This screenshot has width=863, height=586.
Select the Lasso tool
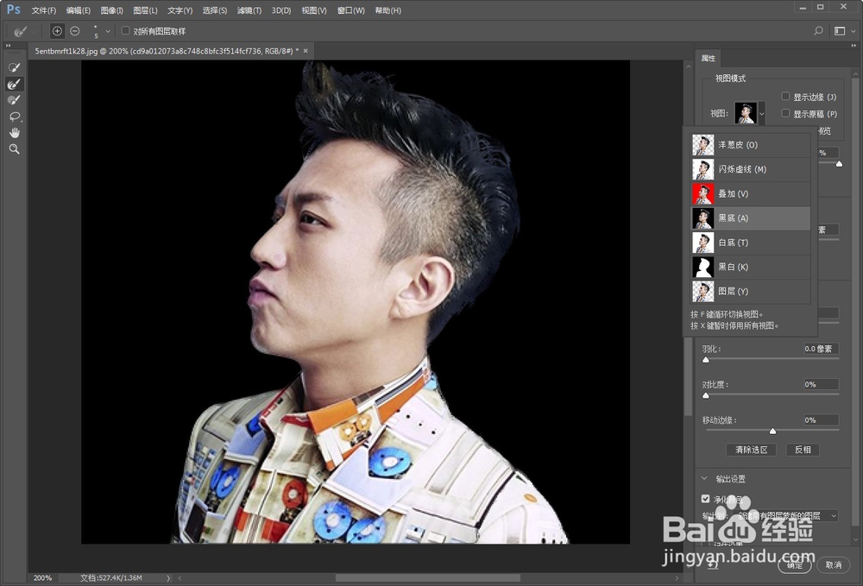click(15, 117)
